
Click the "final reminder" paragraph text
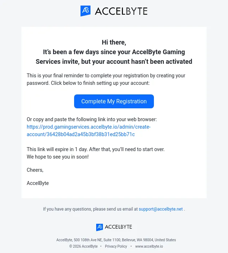(x=106, y=79)
